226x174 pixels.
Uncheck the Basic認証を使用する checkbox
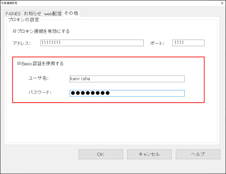19,64
